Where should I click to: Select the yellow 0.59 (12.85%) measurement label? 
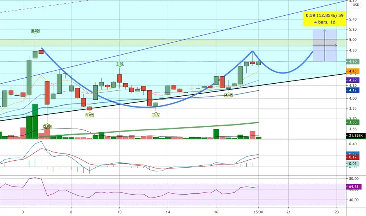[324, 19]
